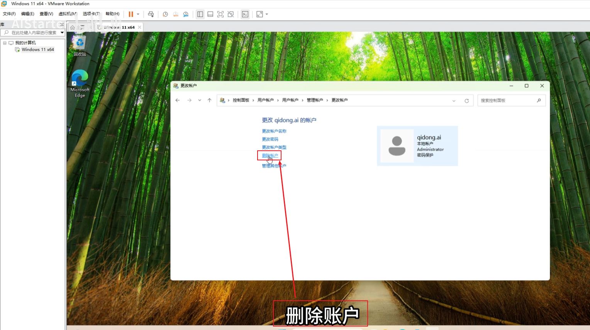Click the 删除帐户 link
This screenshot has width=590, height=330.
coord(270,156)
